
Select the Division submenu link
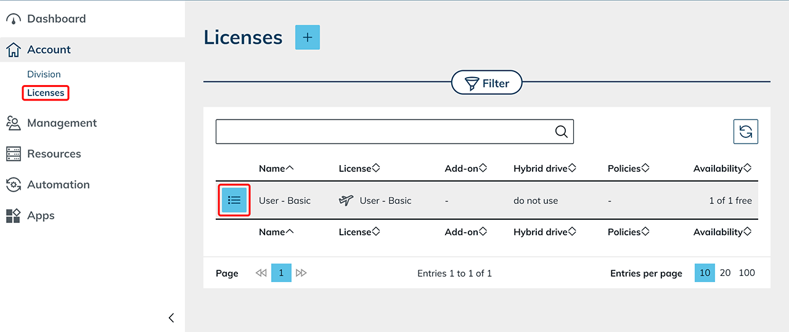coord(44,75)
